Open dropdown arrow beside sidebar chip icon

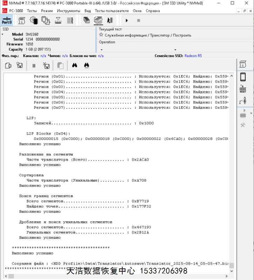(x=251, y=113)
